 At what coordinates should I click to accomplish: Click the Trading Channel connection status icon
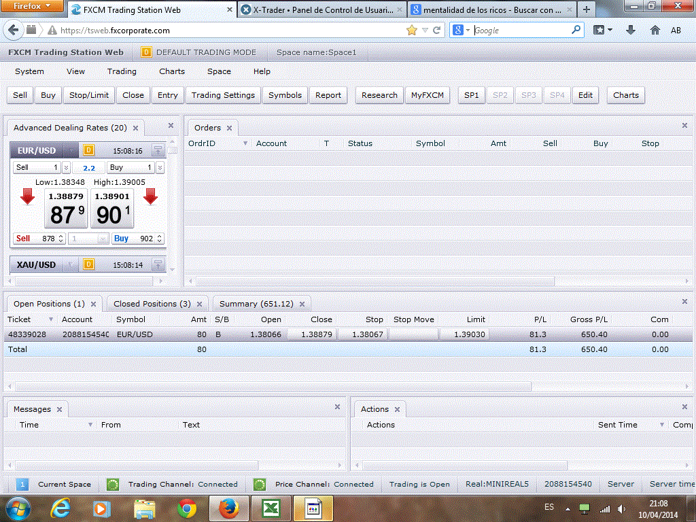pyautogui.click(x=113, y=484)
